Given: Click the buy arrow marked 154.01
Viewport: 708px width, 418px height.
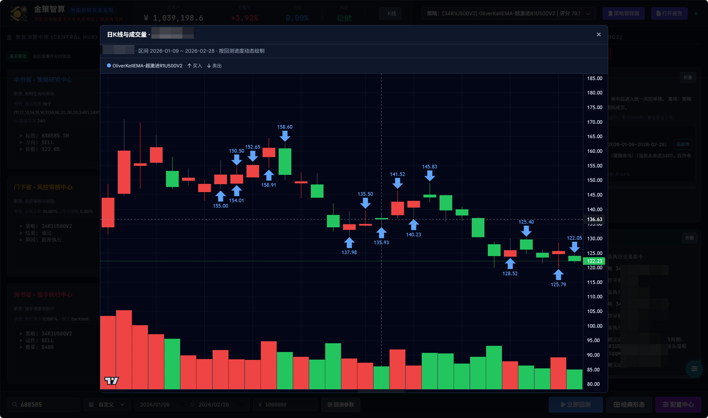Looking at the screenshot, I should pos(237,191).
